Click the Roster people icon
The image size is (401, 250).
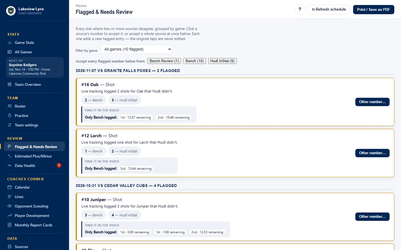pyautogui.click(x=10, y=106)
